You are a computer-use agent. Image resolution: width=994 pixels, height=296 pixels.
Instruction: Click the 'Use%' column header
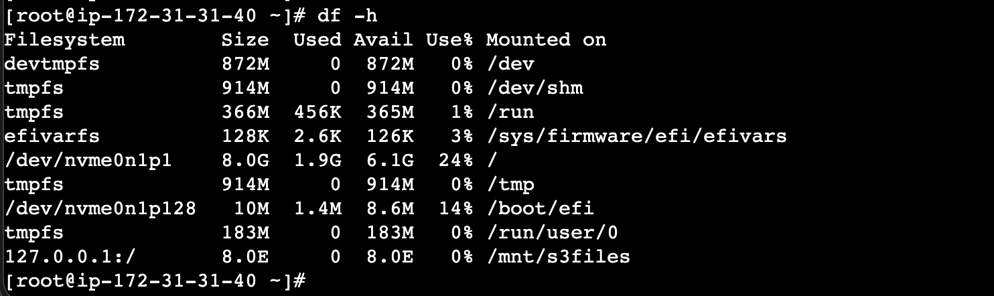click(x=449, y=40)
